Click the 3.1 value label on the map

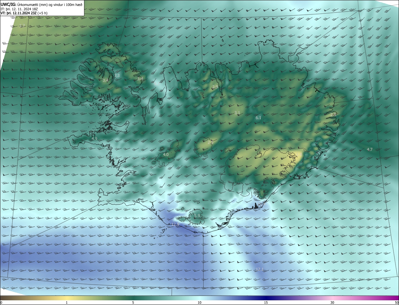(x=237, y=113)
